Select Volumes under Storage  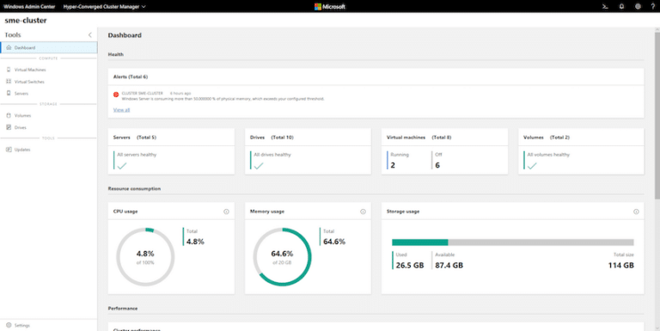(48, 115)
